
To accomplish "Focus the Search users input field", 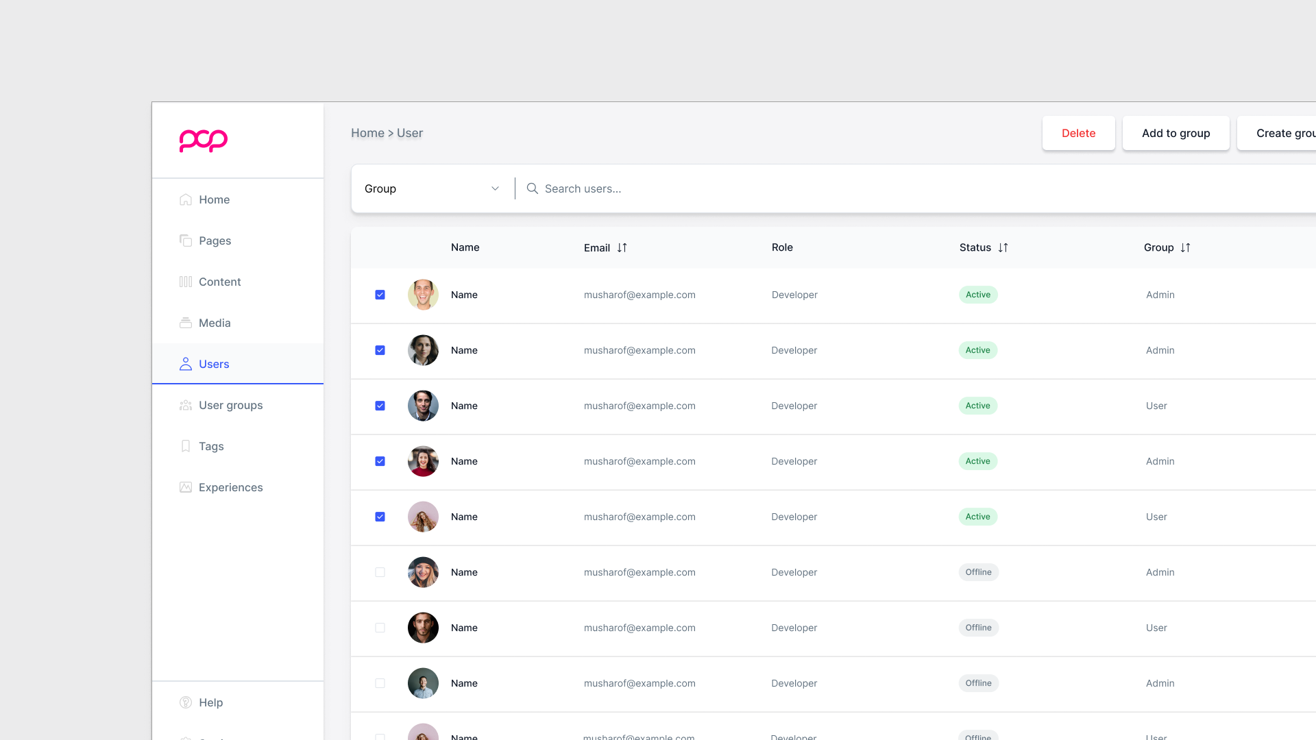I will click(685, 188).
